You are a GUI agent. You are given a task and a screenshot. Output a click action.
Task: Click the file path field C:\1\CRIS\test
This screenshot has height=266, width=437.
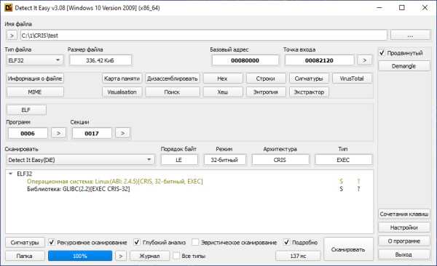click(204, 36)
